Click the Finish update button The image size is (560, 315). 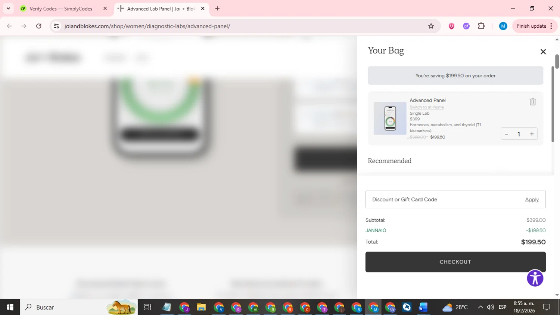(x=531, y=26)
